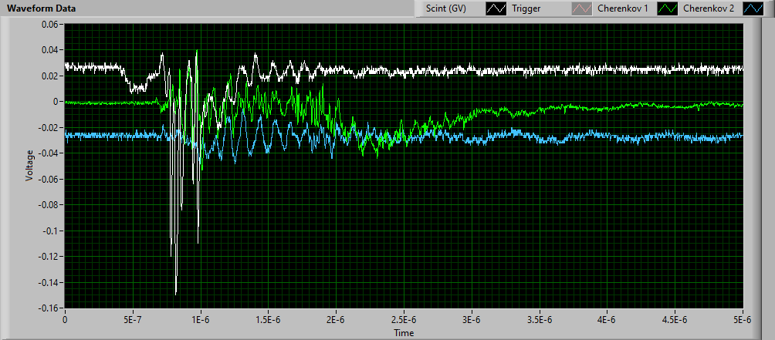Click the Time axis label
Viewport: 775px width, 340px height.
[404, 333]
